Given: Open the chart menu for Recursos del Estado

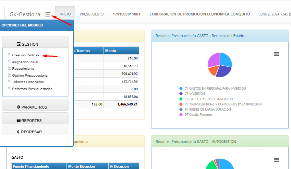Looking at the screenshot, I should click(277, 54).
